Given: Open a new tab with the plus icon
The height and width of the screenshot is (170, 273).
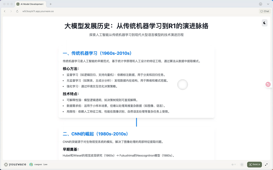Looking at the screenshot, I should click(x=51, y=4).
